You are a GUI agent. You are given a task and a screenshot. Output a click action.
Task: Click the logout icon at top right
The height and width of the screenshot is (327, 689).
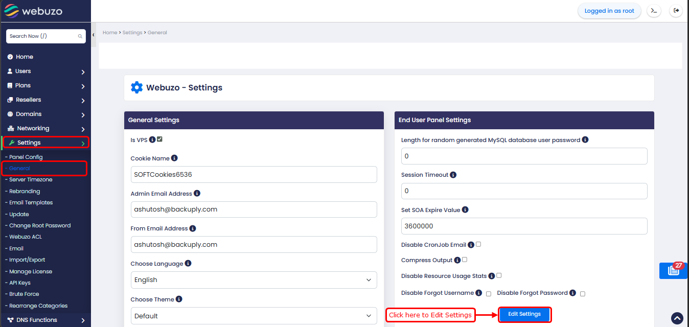point(676,11)
